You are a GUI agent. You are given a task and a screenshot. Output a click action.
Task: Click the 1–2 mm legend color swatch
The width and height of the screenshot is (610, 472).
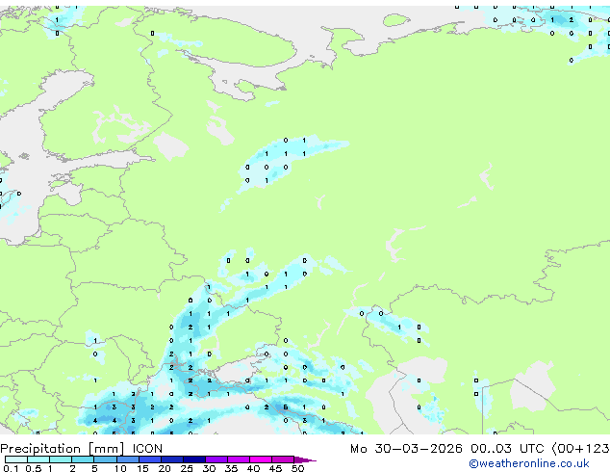[61, 459]
